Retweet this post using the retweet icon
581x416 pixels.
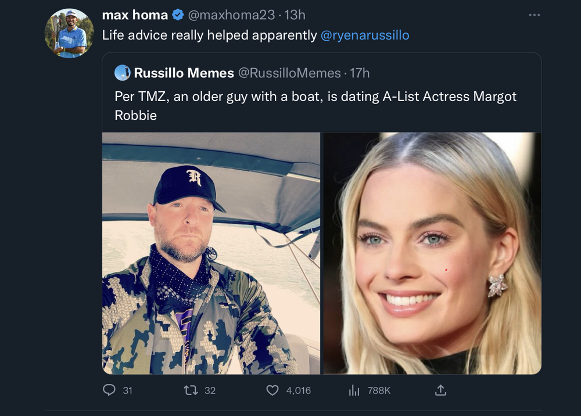click(190, 390)
